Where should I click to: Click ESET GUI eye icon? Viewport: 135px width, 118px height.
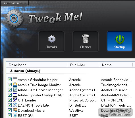(15, 115)
